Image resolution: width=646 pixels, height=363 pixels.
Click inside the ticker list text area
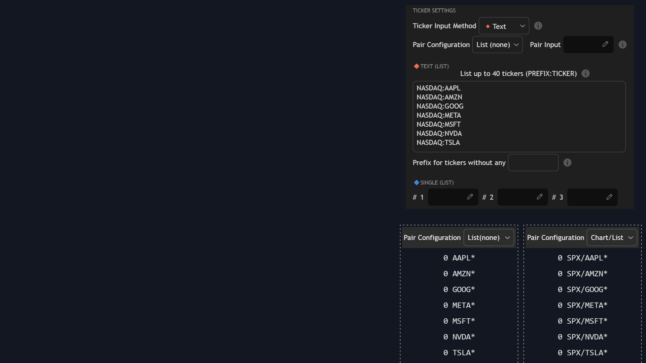pyautogui.click(x=519, y=116)
